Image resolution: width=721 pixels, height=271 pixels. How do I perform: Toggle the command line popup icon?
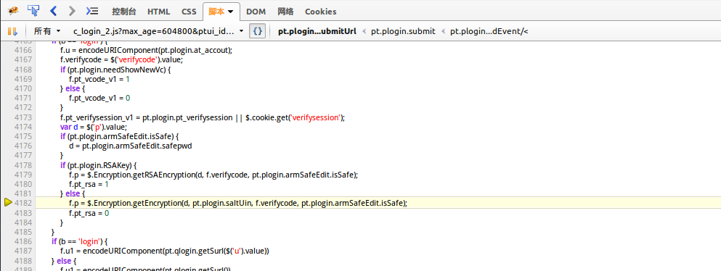coord(92,11)
